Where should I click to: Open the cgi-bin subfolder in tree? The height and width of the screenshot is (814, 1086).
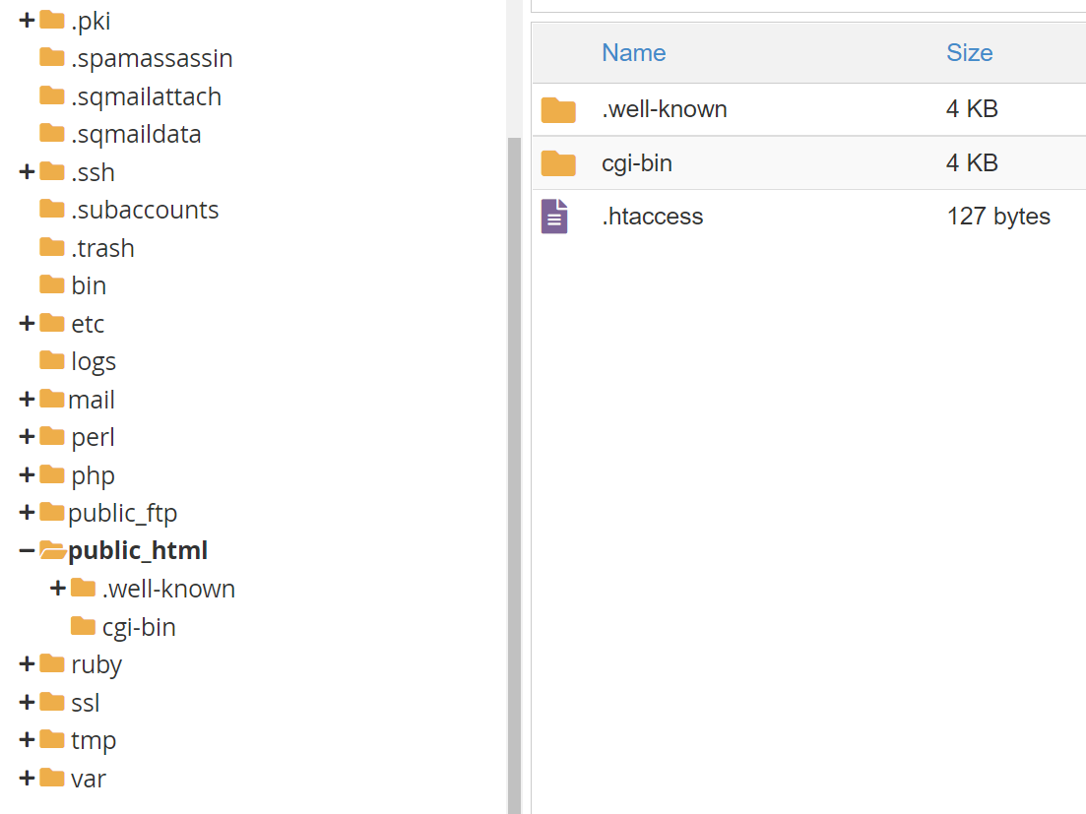coord(139,627)
